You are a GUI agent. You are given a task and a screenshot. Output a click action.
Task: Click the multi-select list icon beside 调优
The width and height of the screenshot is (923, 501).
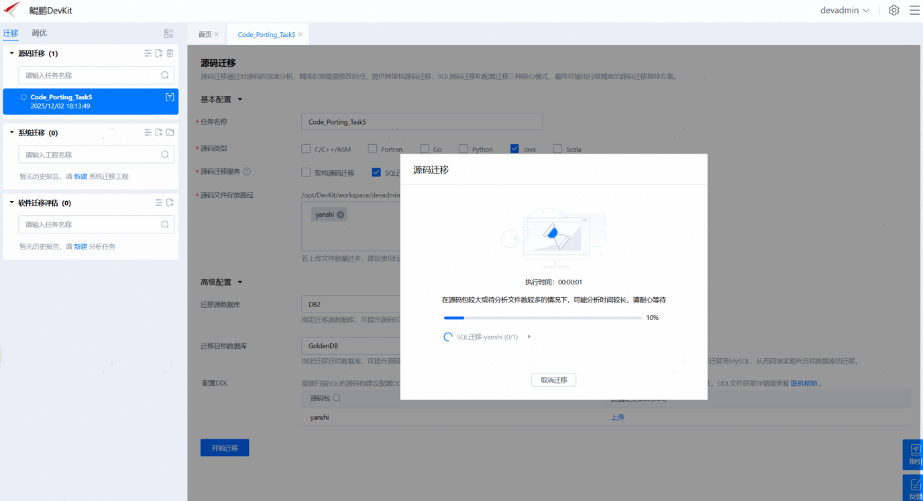pyautogui.click(x=168, y=34)
